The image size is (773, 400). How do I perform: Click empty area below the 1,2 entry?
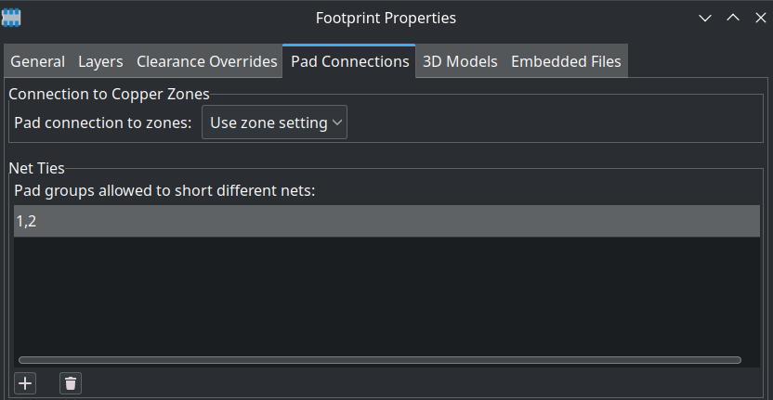(386, 295)
